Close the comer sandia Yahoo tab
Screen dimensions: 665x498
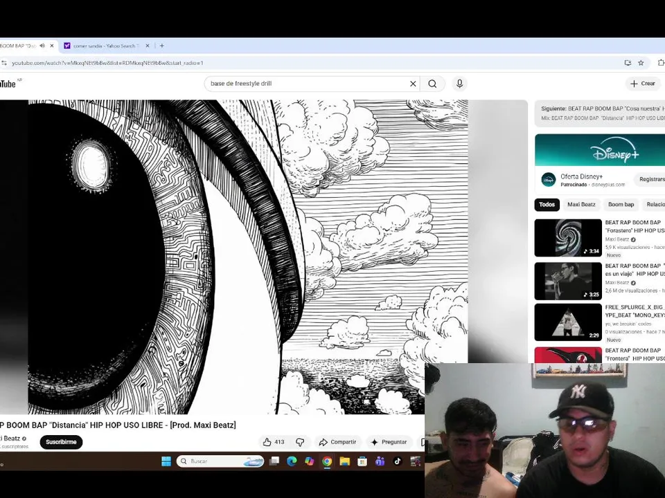148,46
